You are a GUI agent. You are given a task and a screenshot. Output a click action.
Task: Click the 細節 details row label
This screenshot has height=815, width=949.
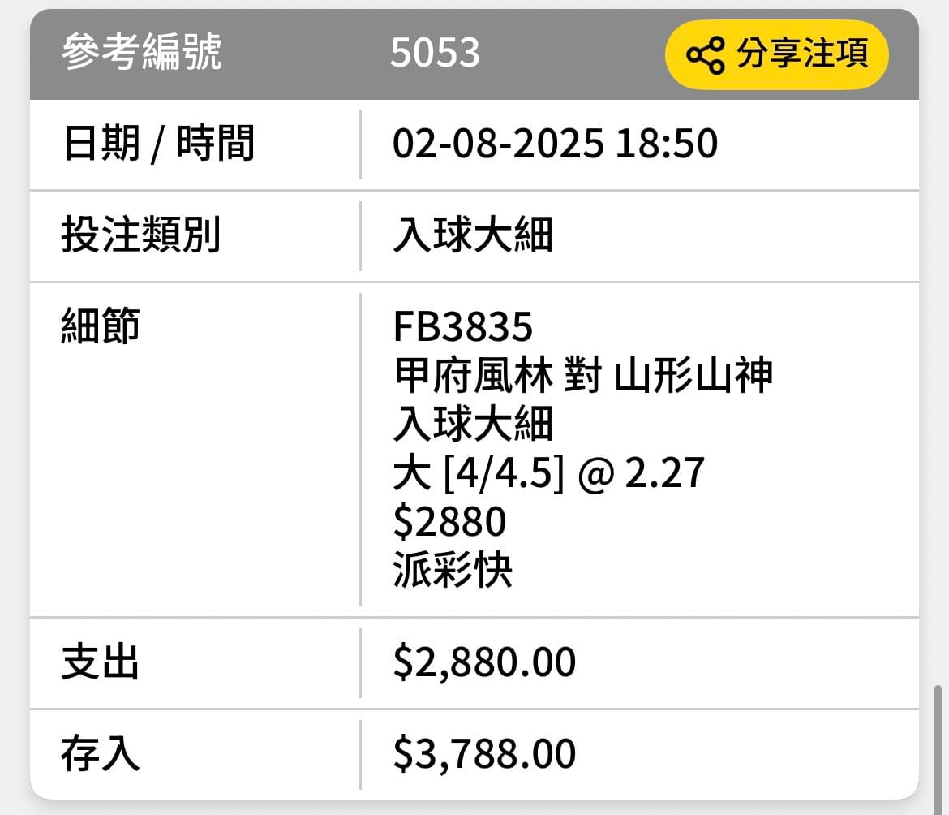[x=101, y=326]
